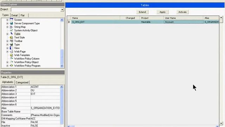Click the Alias property value field
The height and width of the screenshot is (127, 225).
45,108
